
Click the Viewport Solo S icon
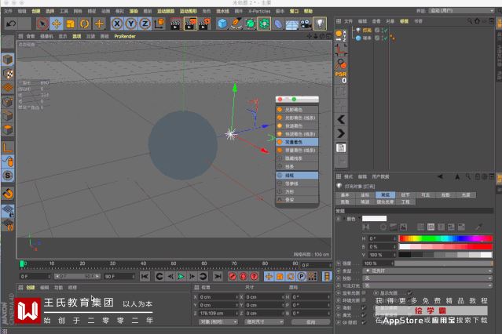(8, 176)
